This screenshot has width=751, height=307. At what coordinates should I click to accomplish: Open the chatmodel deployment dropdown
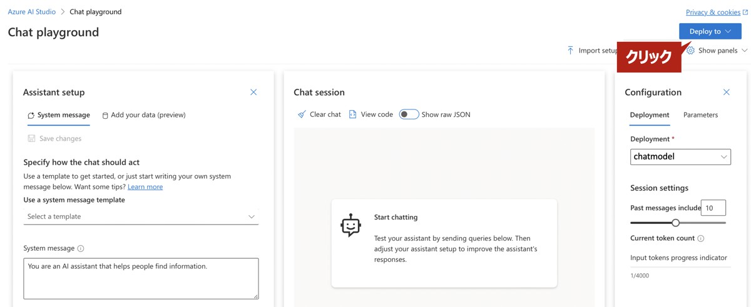point(680,157)
